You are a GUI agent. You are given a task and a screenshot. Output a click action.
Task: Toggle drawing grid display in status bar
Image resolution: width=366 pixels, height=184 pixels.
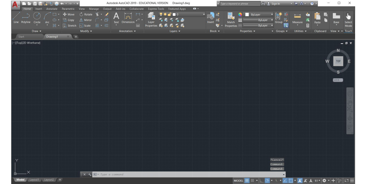247,181
